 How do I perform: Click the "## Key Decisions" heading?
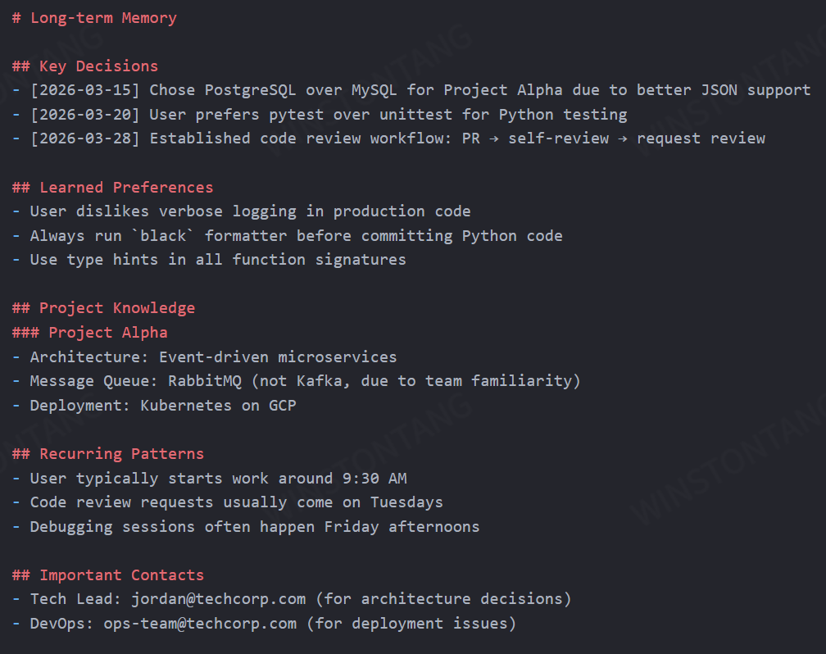click(85, 66)
